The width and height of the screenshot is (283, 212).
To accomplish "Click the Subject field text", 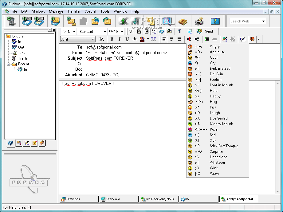I will tap(109, 58).
